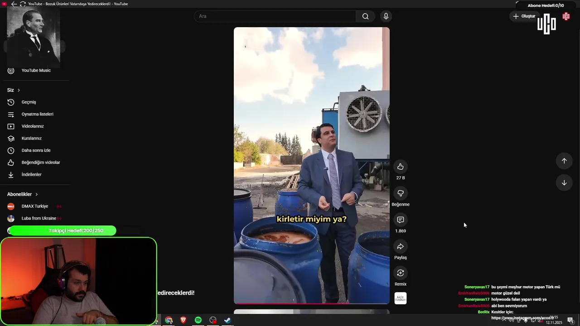Expand the Abonelikler section chevron
The width and height of the screenshot is (580, 326).
(x=37, y=194)
